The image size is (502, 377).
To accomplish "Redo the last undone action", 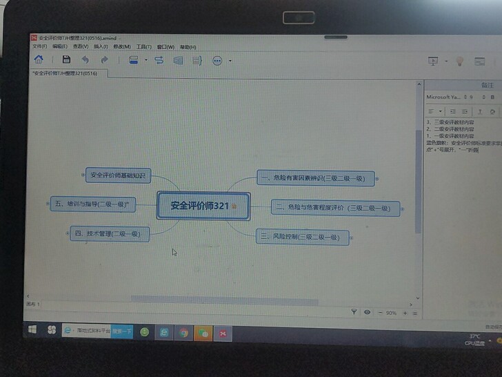I will (x=104, y=60).
